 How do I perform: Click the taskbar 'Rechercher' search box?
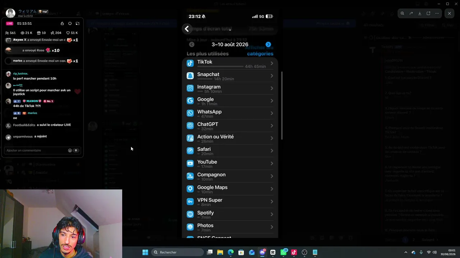click(x=178, y=252)
